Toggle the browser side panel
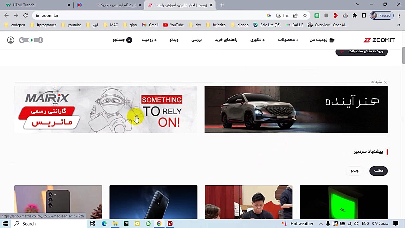 click(364, 16)
